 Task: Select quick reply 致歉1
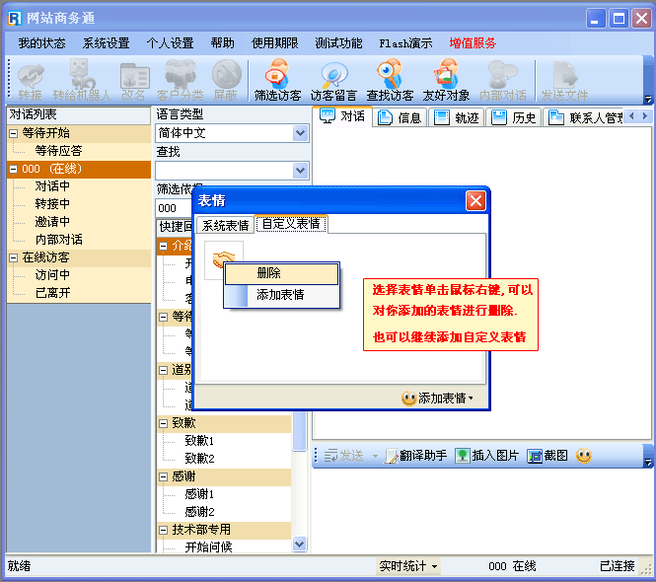(x=199, y=441)
